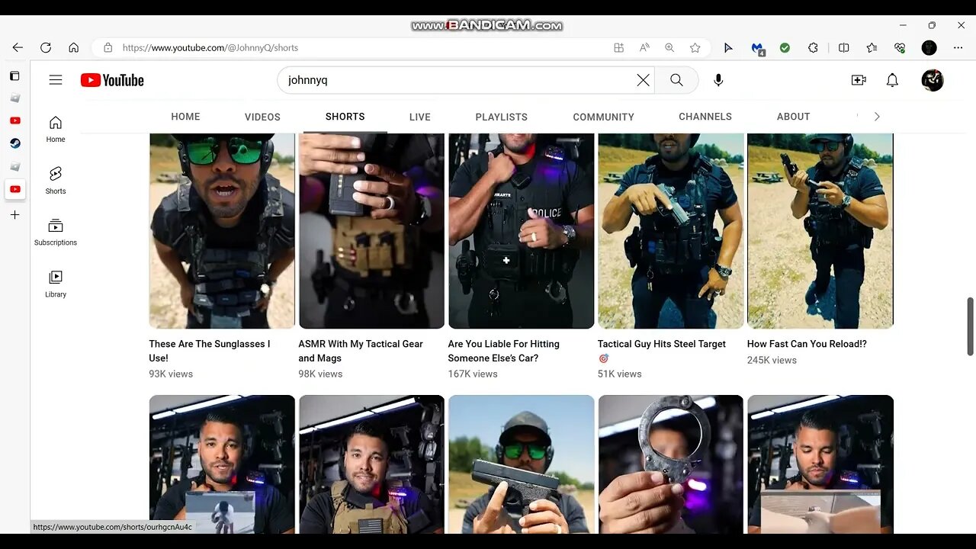Open 'ASMR With My Tactical Gear and Mags'
This screenshot has width=976, height=549.
(x=360, y=351)
